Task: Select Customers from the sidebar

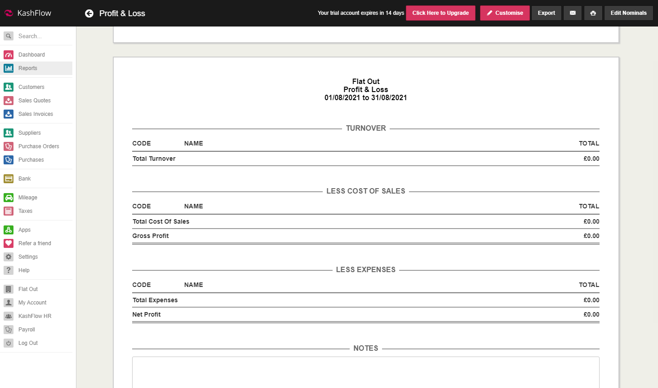Action: coord(31,87)
